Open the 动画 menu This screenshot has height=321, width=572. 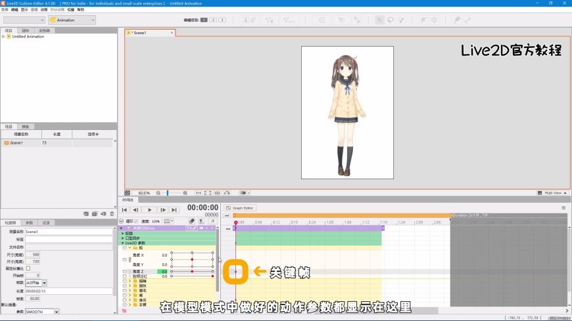44,9
